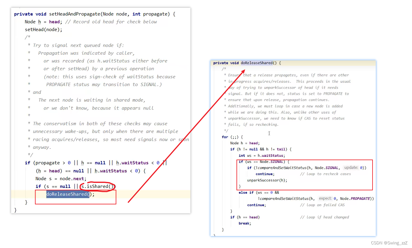The width and height of the screenshot is (412, 248).
Task: Click the unparkSuccessor(h); call
Action: click(x=267, y=180)
